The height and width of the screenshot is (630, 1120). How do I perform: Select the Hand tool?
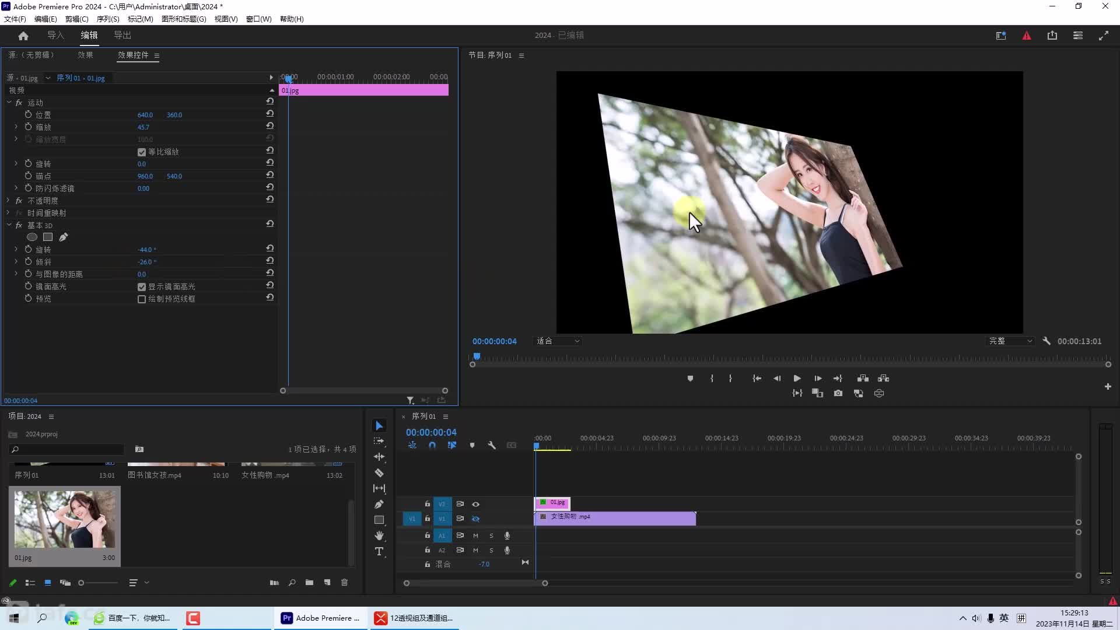379,535
